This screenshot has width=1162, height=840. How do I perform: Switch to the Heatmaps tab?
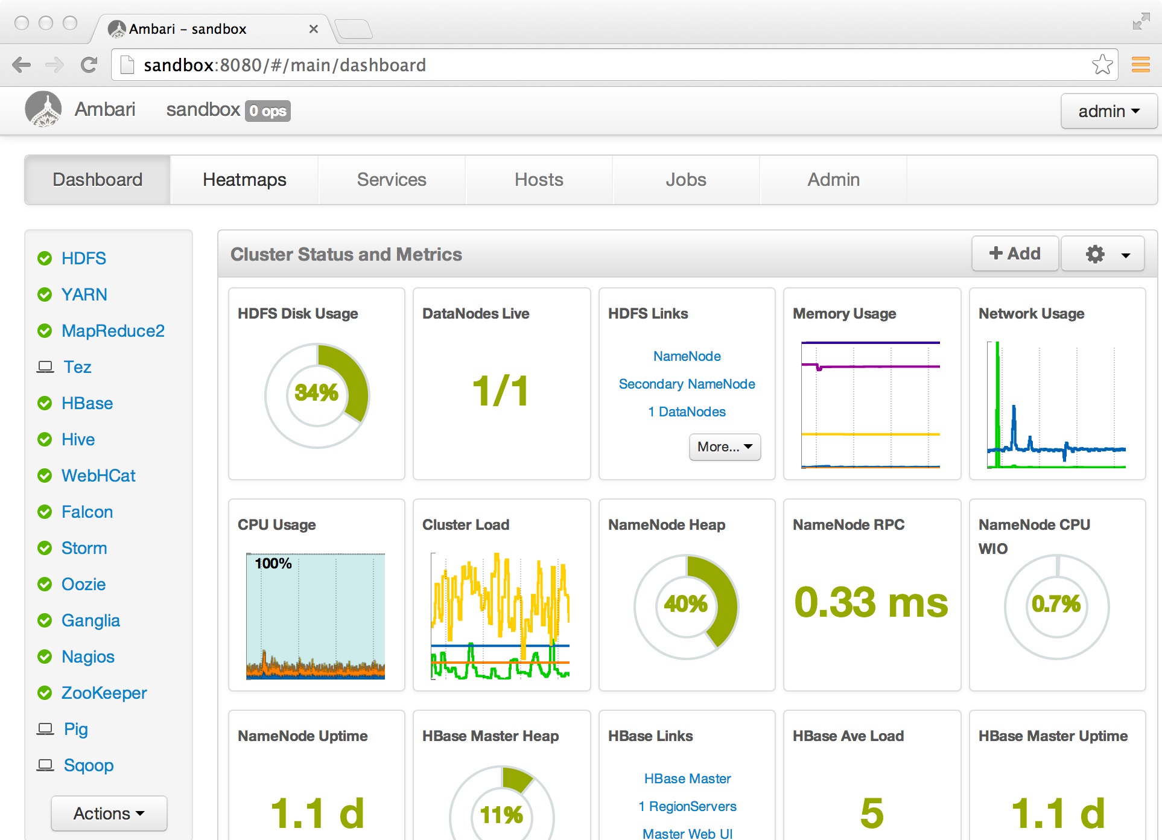click(244, 180)
